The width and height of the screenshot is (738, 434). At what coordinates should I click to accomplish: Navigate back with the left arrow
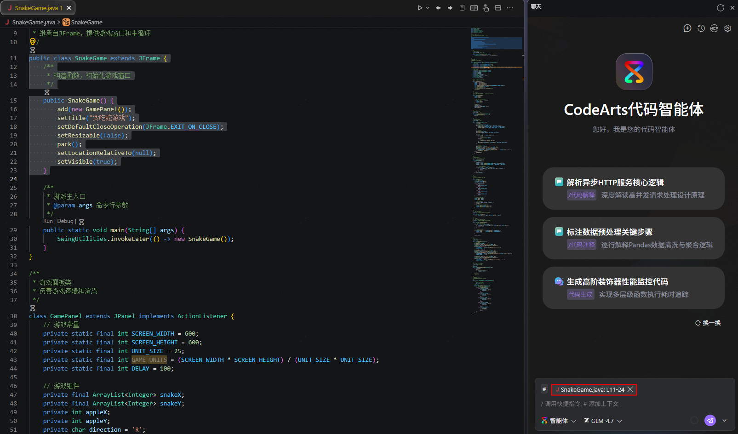[x=438, y=8]
